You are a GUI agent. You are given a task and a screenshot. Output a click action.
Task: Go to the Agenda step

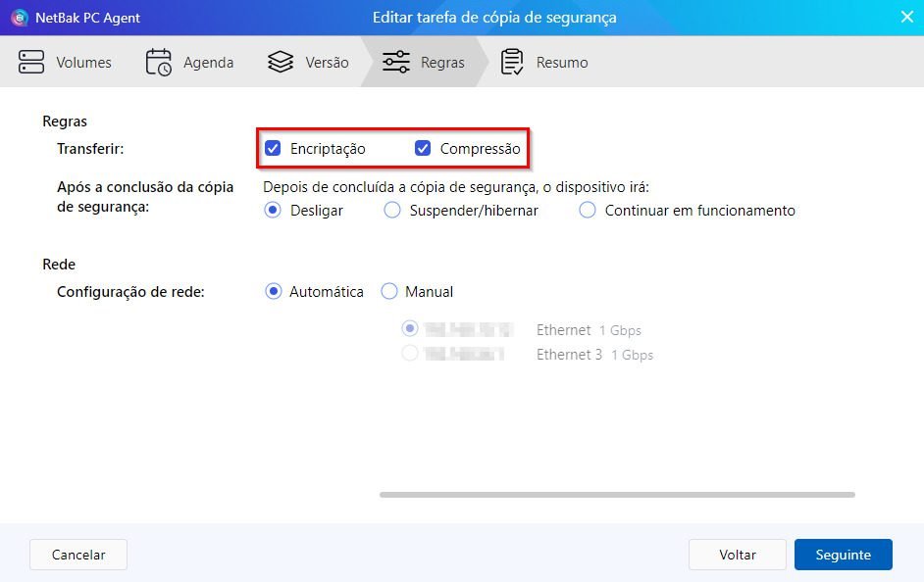209,63
